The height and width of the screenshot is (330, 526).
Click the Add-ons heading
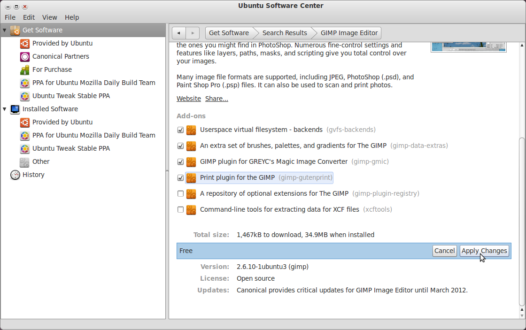191,116
